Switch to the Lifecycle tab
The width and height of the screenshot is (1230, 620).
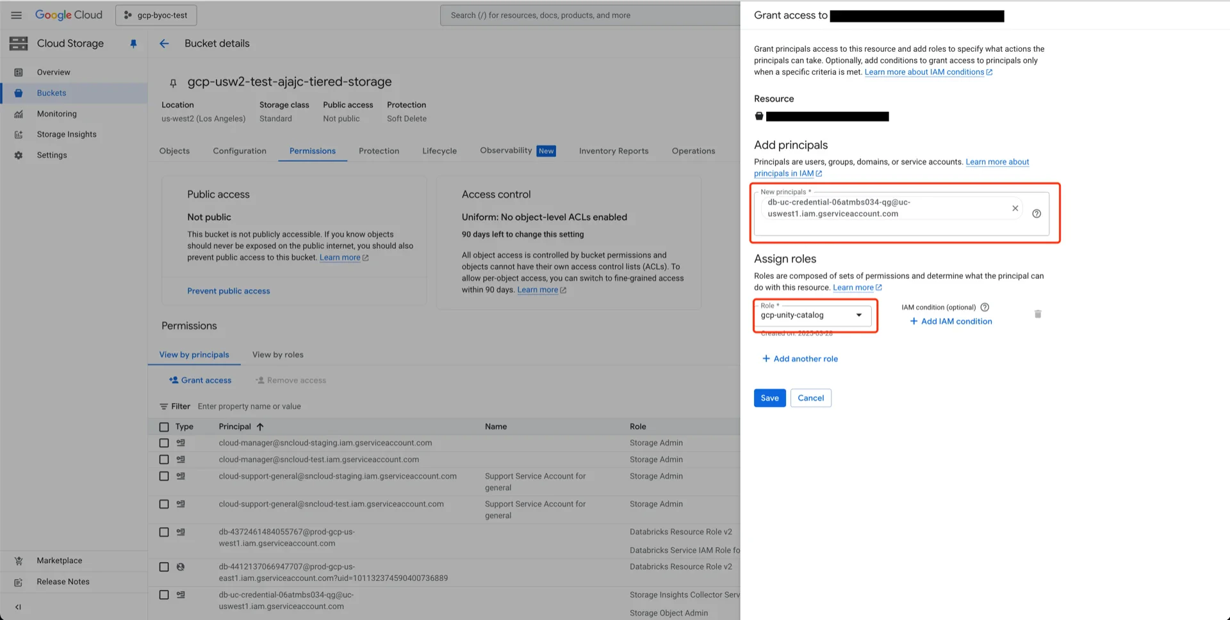439,151
